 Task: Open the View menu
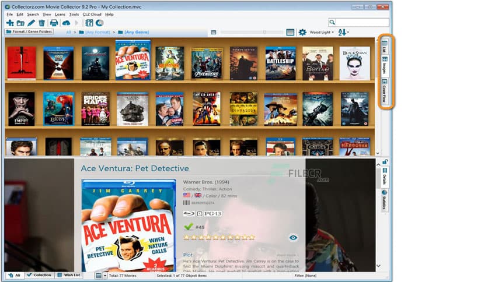(x=47, y=15)
